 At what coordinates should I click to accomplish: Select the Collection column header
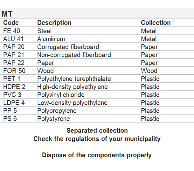pyautogui.click(x=156, y=23)
